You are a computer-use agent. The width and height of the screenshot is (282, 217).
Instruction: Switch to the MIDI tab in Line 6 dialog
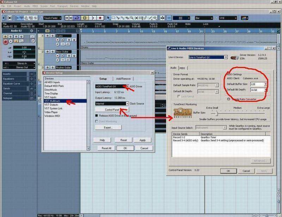click(x=182, y=68)
